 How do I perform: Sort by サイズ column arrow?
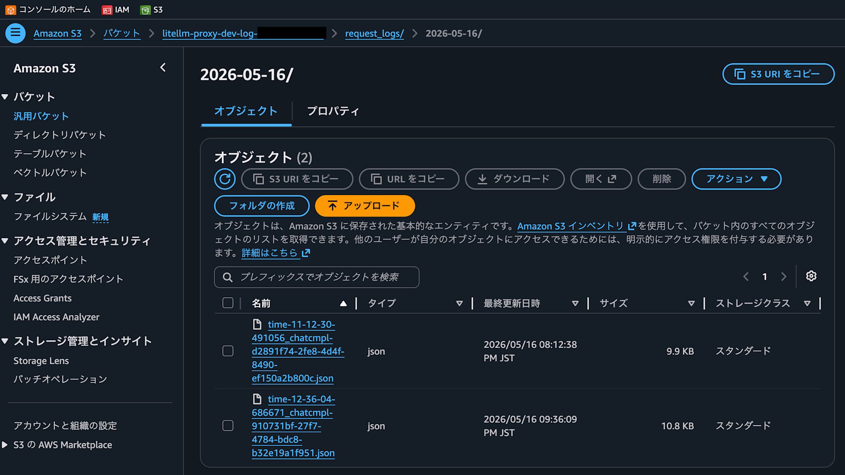pos(691,303)
